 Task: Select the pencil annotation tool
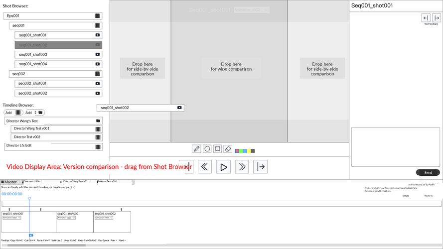(x=196, y=149)
